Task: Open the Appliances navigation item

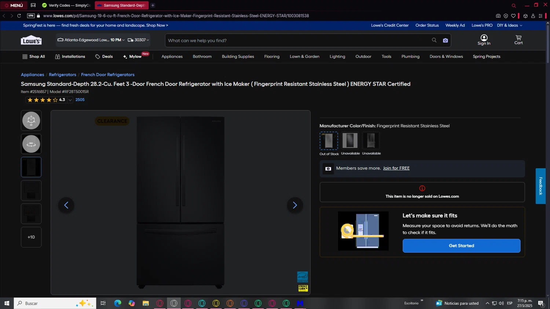Action: click(x=172, y=56)
